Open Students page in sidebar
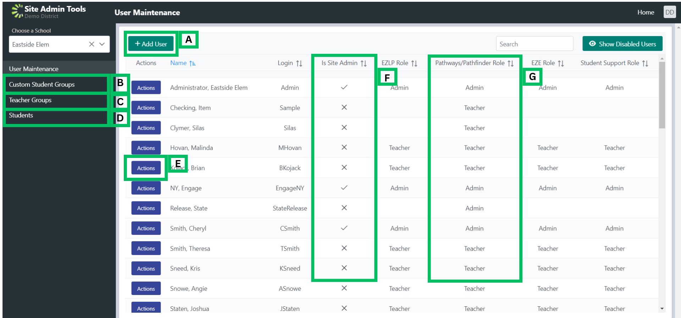 21,115
